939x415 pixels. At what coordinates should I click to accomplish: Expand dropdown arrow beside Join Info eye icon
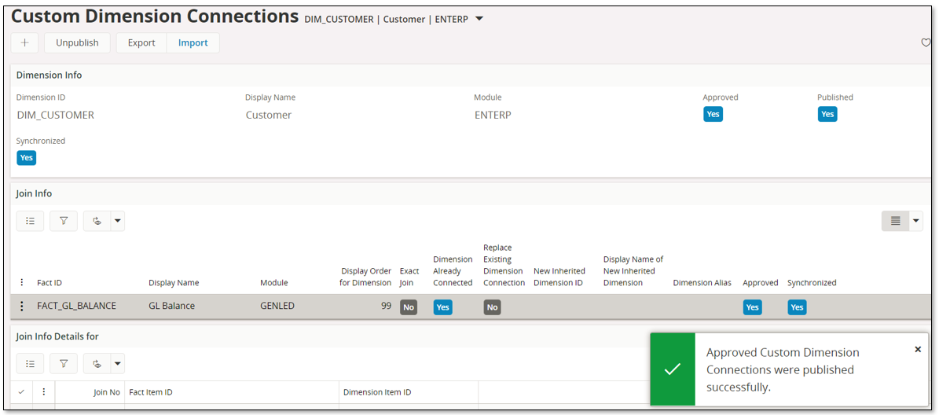118,222
